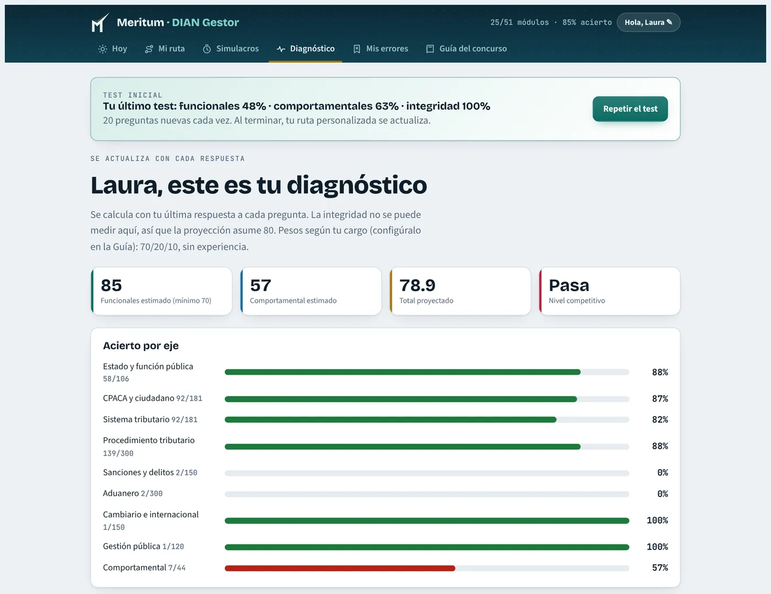Screen dimensions: 771x594
Task: Go to the Mi ruta tab
Action: click(x=165, y=49)
